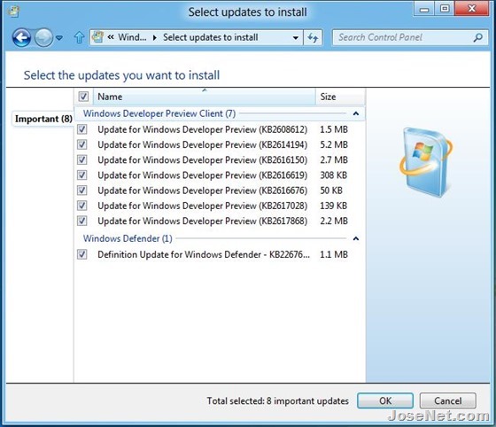Image resolution: width=496 pixels, height=427 pixels.
Task: Uncheck update KB2617868
Action: [x=81, y=221]
